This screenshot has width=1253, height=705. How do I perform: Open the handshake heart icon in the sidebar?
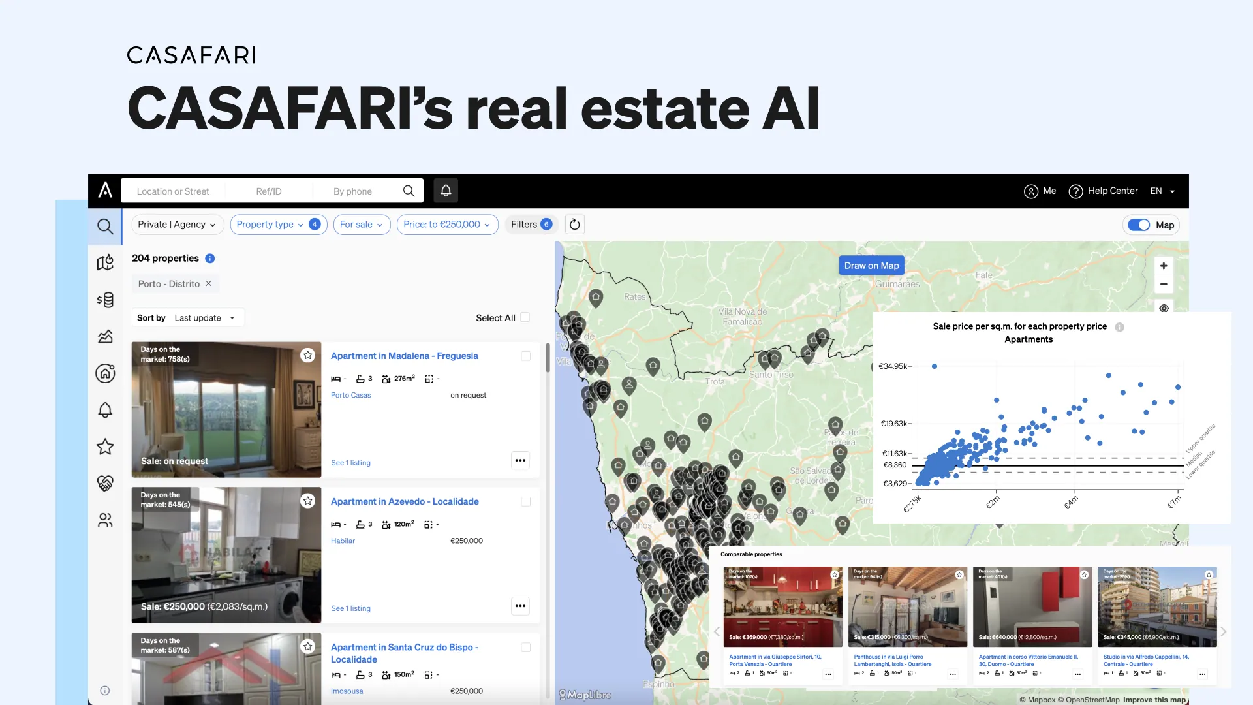point(105,483)
